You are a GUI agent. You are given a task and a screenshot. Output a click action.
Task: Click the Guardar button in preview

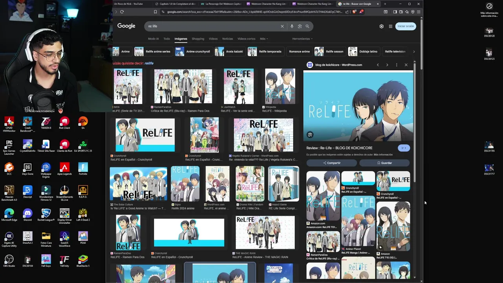[384, 163]
